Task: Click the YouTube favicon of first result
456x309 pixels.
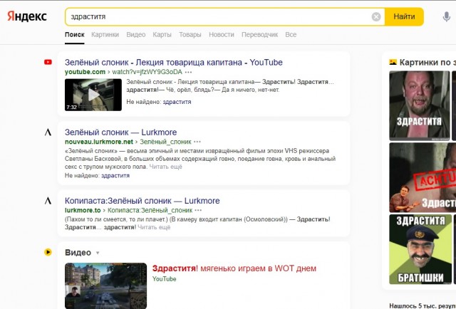Action: point(48,62)
